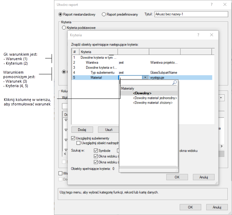Toggle the Uwzględnij subelementy checkbox
The image size is (232, 215).
pyautogui.click(x=73, y=138)
